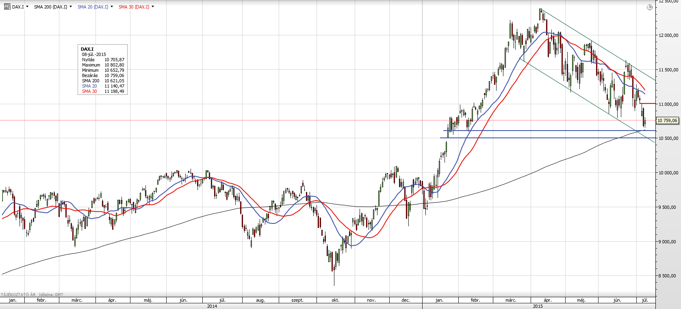Click the okt. month label on time axis
This screenshot has width=681, height=309.
click(x=335, y=300)
